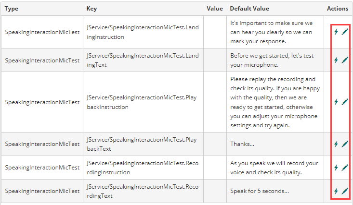Edit the PlaybackText row with pencil icon

coord(345,144)
